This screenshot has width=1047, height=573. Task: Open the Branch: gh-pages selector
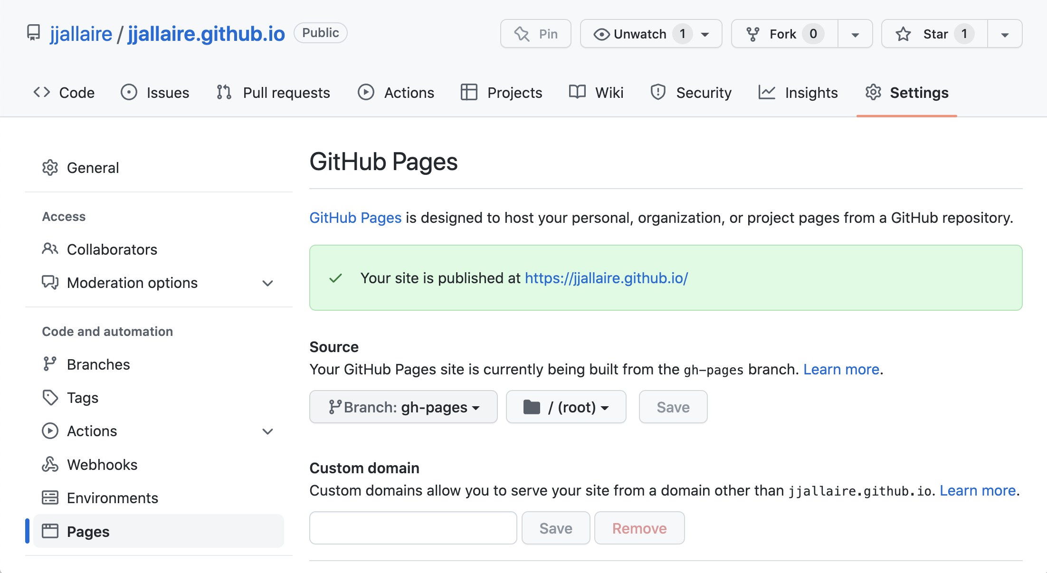(403, 407)
